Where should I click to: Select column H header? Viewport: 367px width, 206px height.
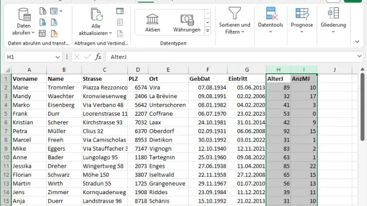[x=279, y=69]
